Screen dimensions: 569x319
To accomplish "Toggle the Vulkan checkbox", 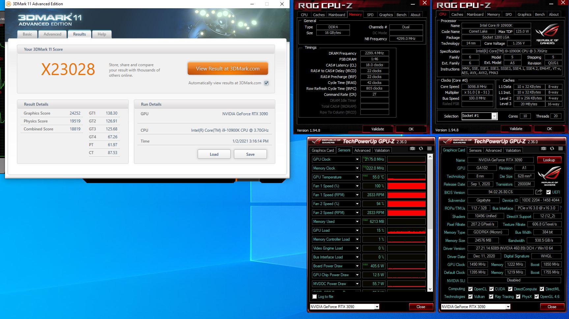I will 470,297.
